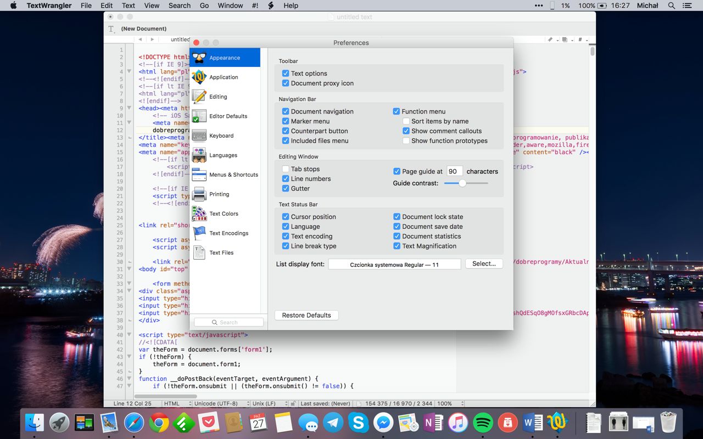This screenshot has height=439, width=703.
Task: Click the TextWrangler icon in the Dock
Action: [x=557, y=423]
